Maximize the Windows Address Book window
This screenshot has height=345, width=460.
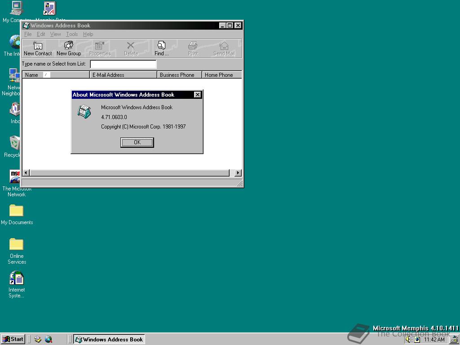(x=230, y=26)
